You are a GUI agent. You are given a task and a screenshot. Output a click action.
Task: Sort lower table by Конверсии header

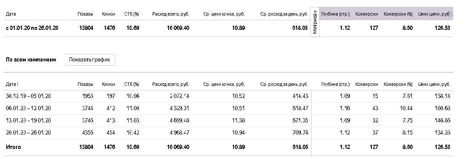coord(366,85)
